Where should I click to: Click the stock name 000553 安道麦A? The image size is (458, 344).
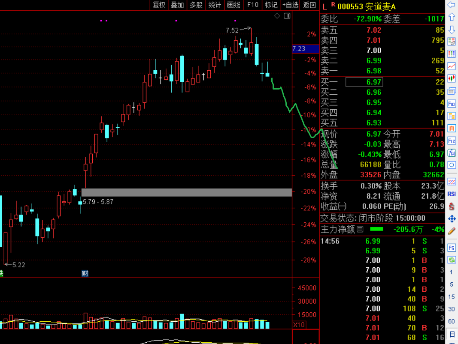366,7
